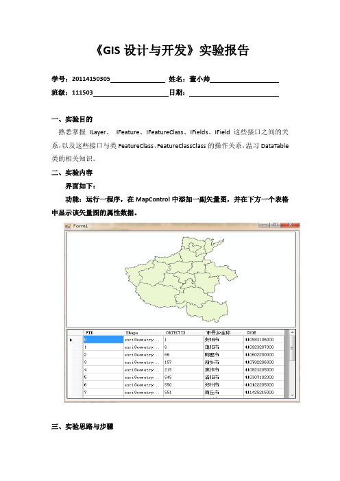Click the 焦作市 cell

click(x=223, y=369)
